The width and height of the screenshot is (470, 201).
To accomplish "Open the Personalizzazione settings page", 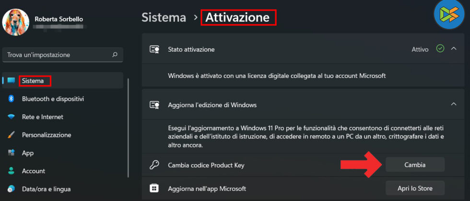I will coord(47,135).
